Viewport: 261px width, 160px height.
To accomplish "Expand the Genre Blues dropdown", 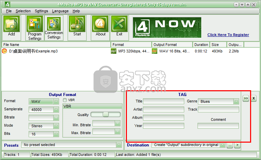I will coord(236,101).
